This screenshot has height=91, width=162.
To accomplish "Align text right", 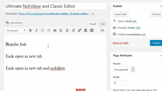I will click(x=73, y=30).
